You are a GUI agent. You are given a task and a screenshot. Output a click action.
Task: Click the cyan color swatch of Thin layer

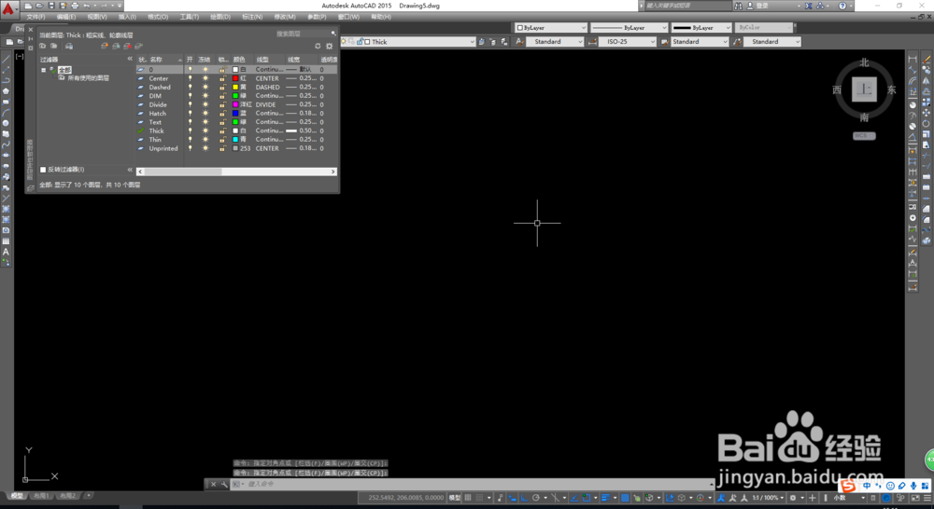pyautogui.click(x=235, y=139)
